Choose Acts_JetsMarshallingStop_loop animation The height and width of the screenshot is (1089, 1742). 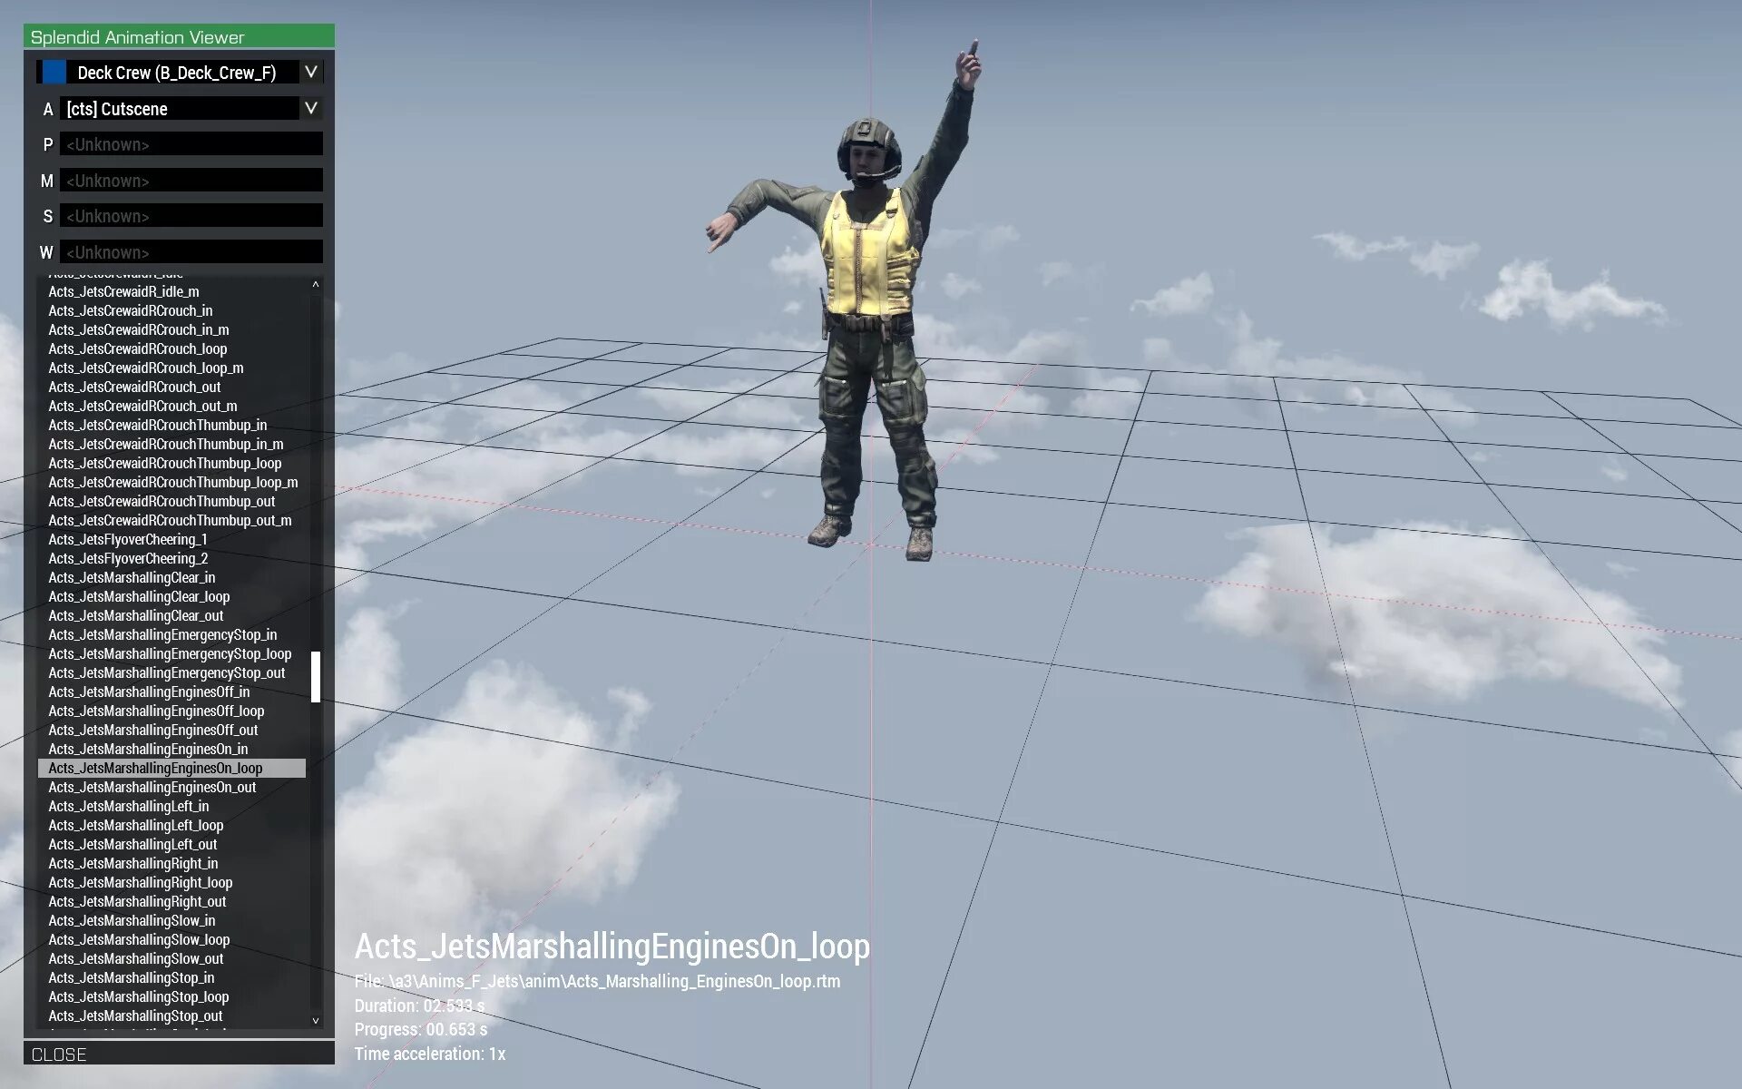pyautogui.click(x=138, y=996)
